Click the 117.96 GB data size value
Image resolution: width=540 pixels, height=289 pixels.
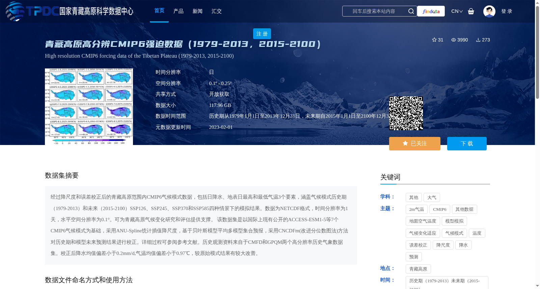(220, 105)
